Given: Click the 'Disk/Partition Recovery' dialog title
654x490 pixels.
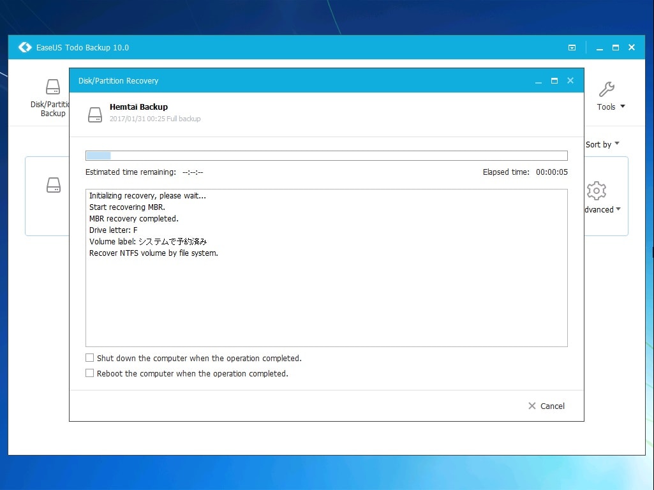Looking at the screenshot, I should pos(119,81).
